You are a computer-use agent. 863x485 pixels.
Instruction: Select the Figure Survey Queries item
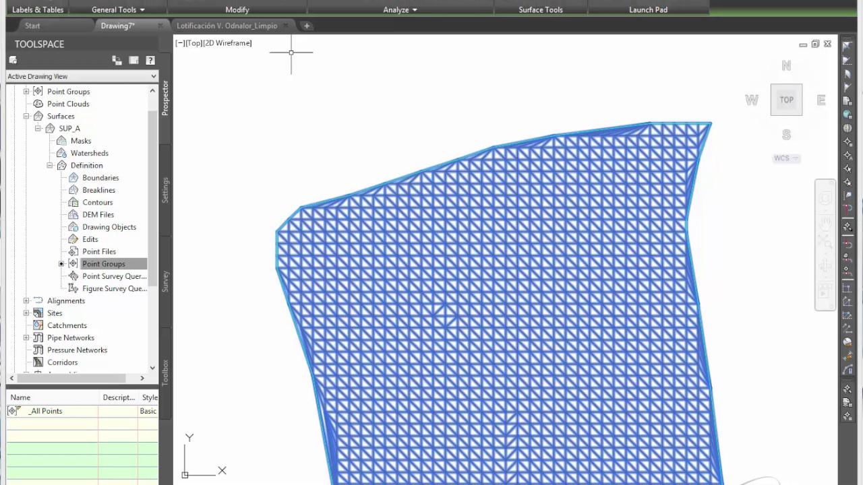click(x=115, y=288)
